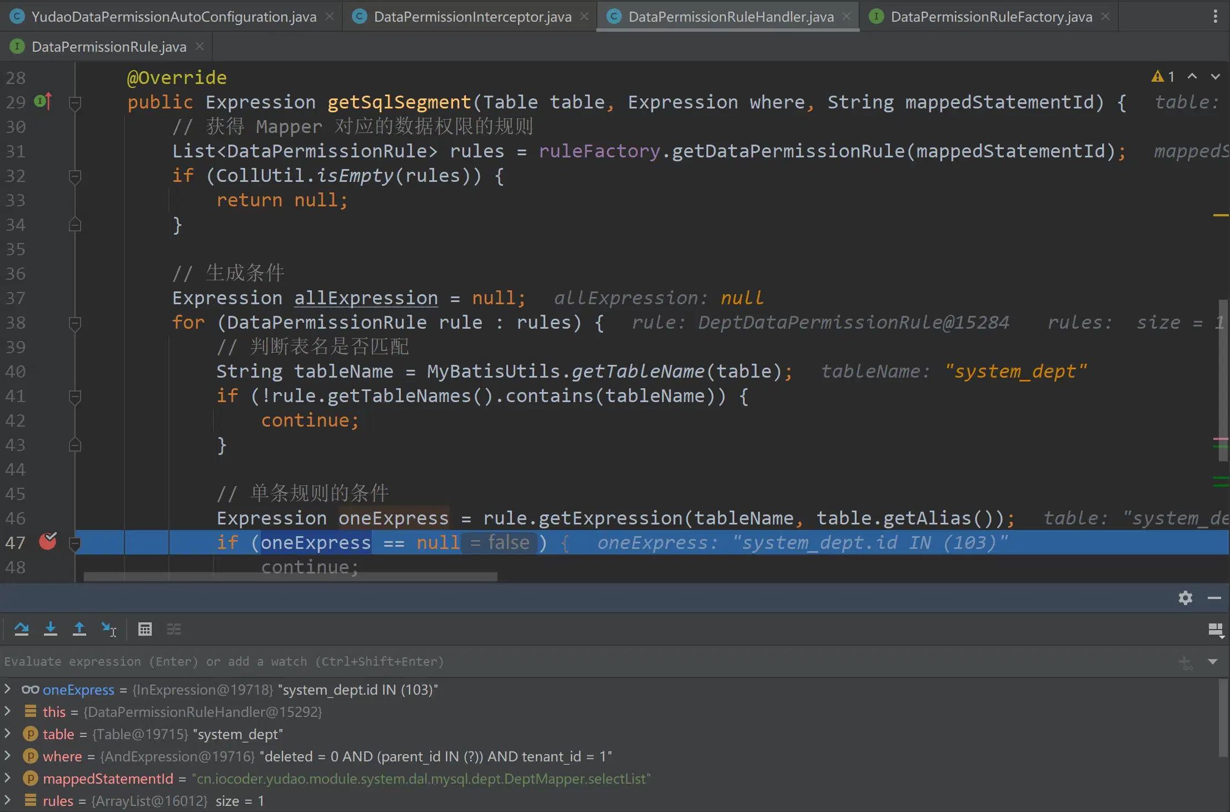Minimize the debug tool window
The height and width of the screenshot is (812, 1230).
pos(1214,598)
